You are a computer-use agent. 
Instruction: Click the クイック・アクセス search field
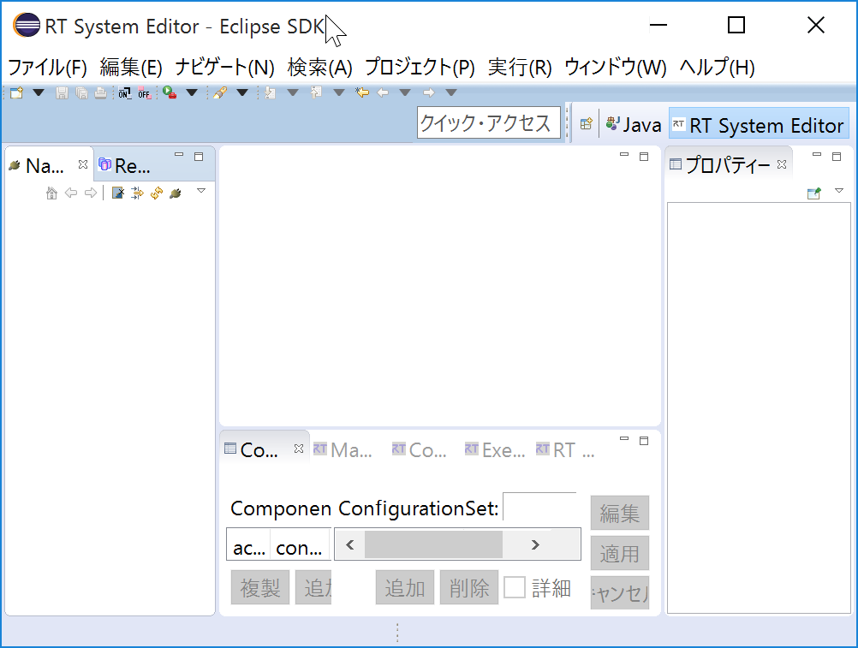[489, 122]
